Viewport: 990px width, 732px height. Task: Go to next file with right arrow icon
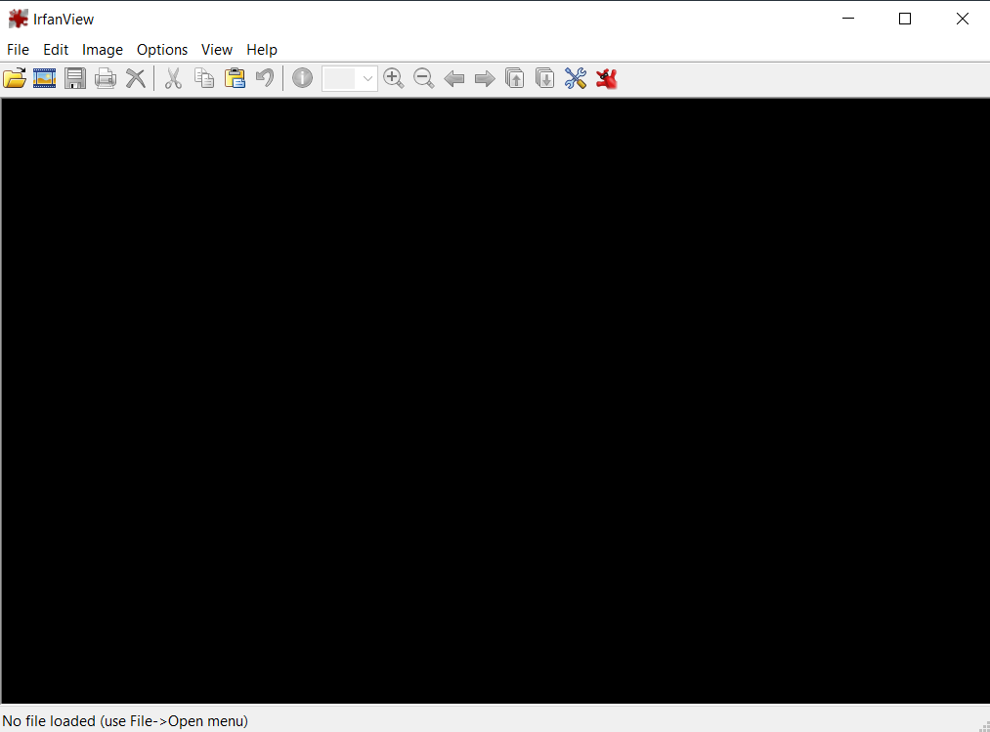485,78
